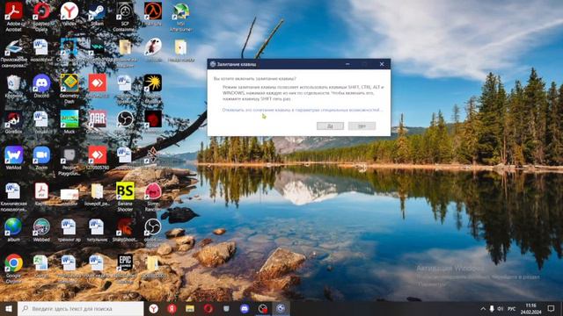The image size is (563, 316).
Task: Focus the taskbar search input field
Action: point(80,308)
